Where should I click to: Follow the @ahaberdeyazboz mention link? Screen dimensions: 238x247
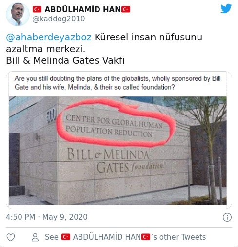49,37
